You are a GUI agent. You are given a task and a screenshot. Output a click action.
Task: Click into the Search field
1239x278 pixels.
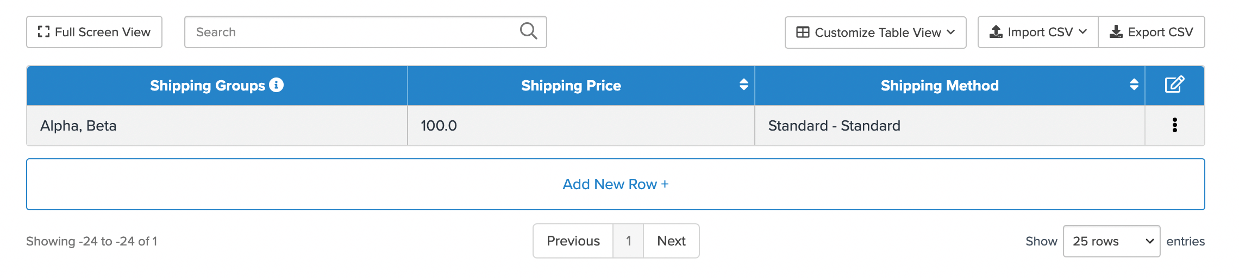353,32
